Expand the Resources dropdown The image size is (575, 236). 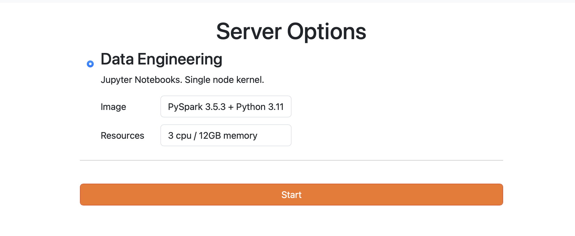coord(226,136)
